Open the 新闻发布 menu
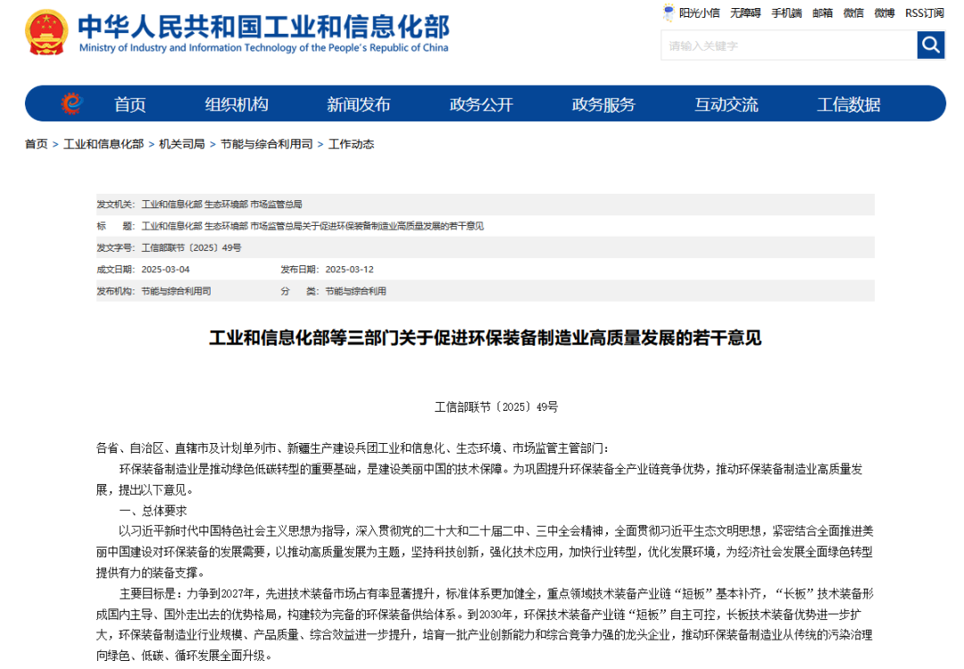 point(359,104)
